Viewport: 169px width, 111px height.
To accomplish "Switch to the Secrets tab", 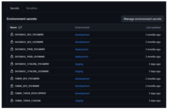I will point(15,8).
